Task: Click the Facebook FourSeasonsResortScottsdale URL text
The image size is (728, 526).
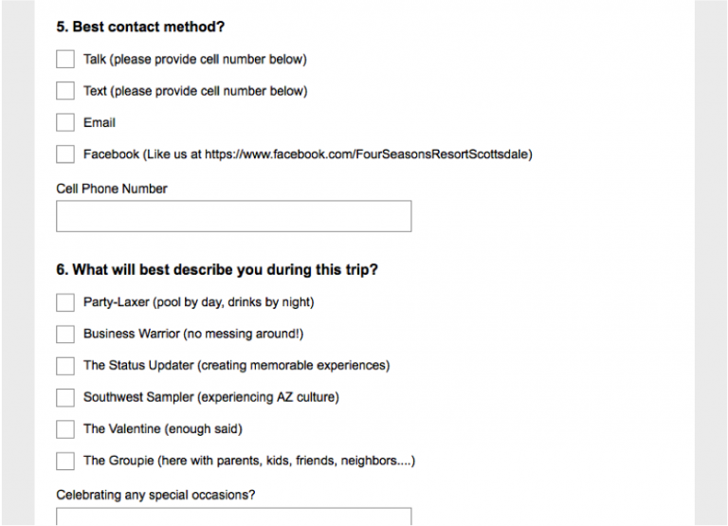Action: pyautogui.click(x=367, y=154)
